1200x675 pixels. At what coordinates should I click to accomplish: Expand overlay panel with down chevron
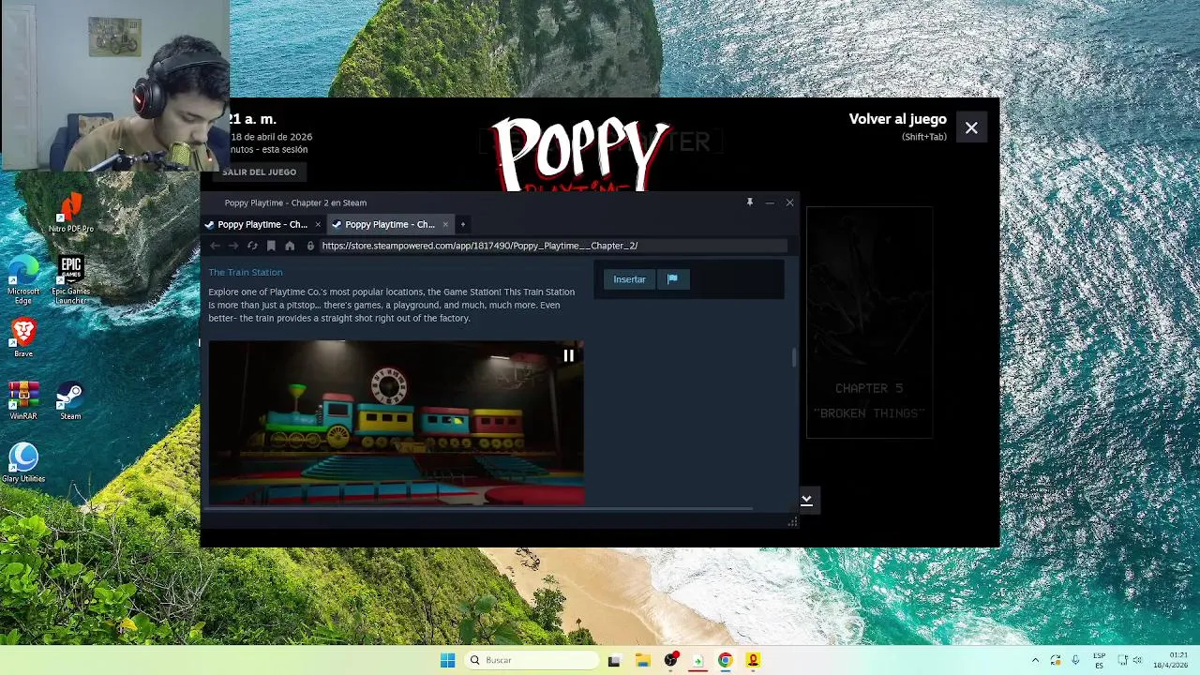(x=806, y=500)
